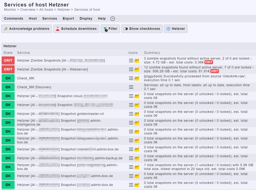Open the graph for Snapshot goldenmaster-v4
The image size is (256, 190).
tap(137, 113)
